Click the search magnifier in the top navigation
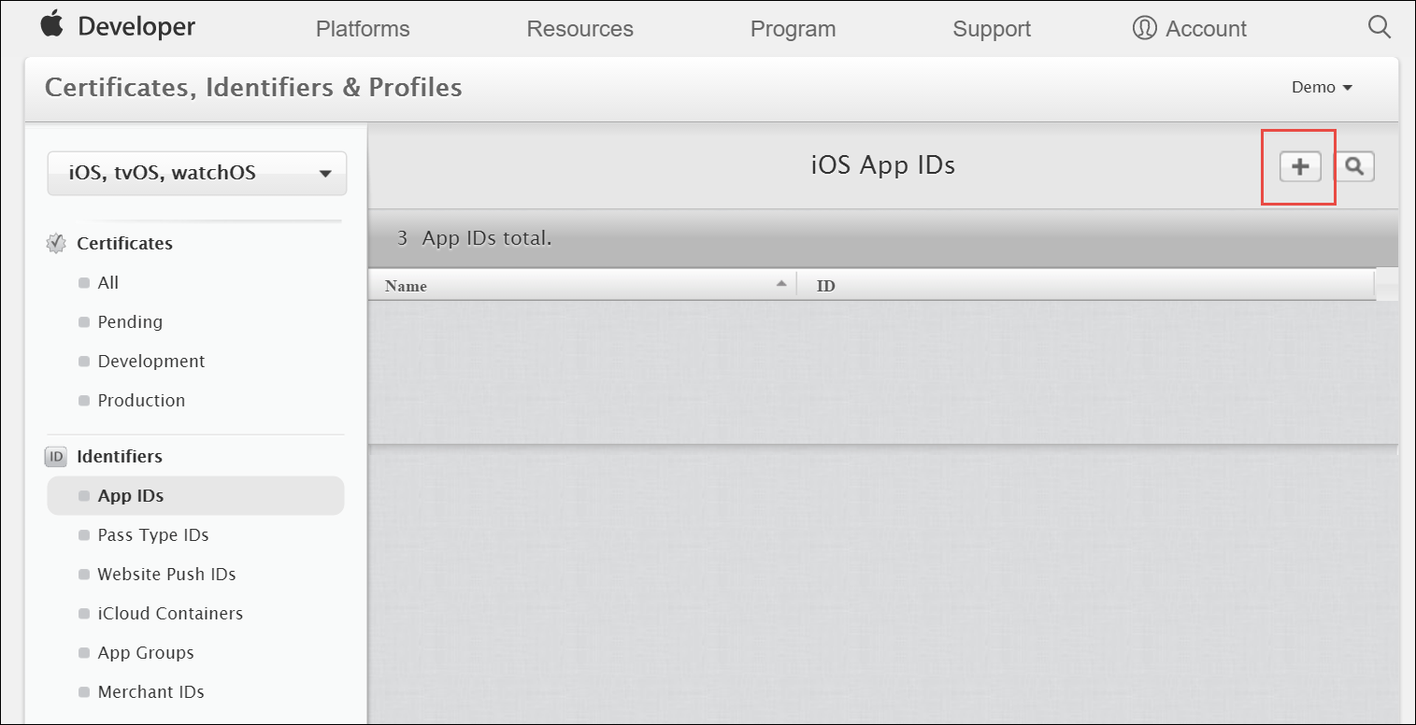 tap(1379, 27)
